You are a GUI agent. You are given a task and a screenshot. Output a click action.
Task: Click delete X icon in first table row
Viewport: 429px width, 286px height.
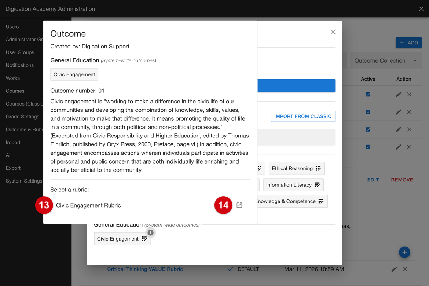pyautogui.click(x=409, y=95)
